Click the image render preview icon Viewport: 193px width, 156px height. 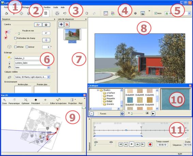point(143,13)
